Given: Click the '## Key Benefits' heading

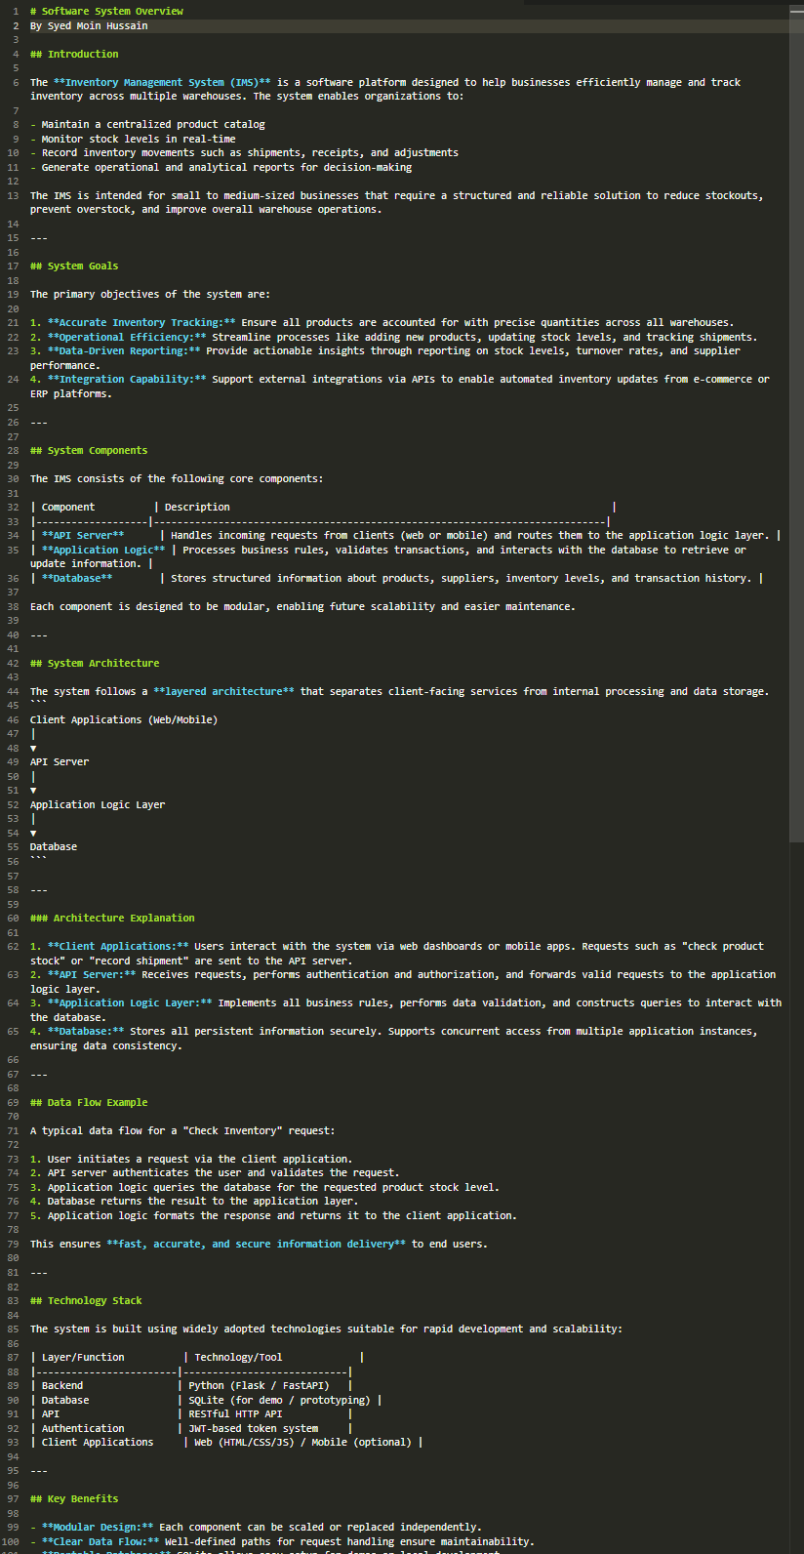Looking at the screenshot, I should pyautogui.click(x=74, y=1498).
